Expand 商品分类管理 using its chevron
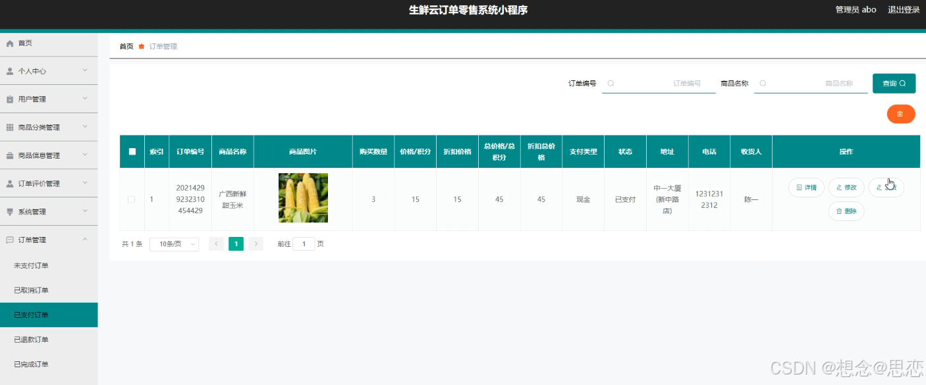This screenshot has height=385, width=926. point(85,127)
